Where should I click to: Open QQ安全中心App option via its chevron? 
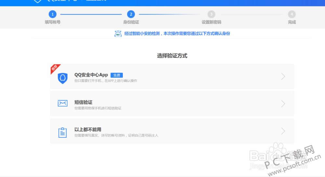283,76
